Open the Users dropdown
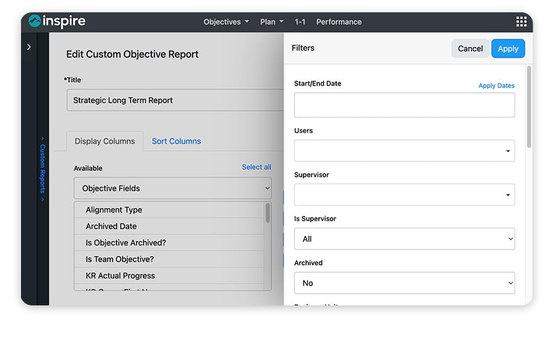Image resolution: width=554 pixels, height=338 pixels. pyautogui.click(x=404, y=151)
